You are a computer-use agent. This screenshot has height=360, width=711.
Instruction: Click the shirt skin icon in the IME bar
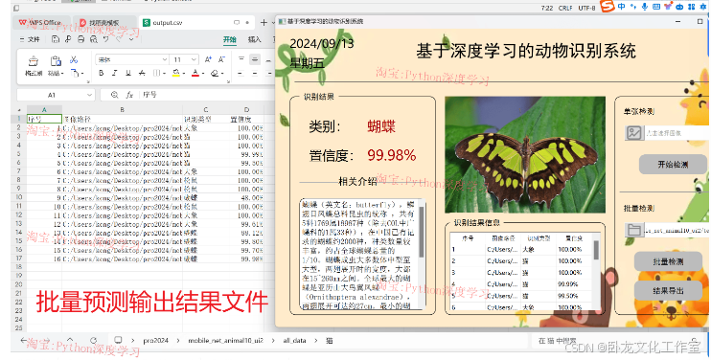(668, 7)
